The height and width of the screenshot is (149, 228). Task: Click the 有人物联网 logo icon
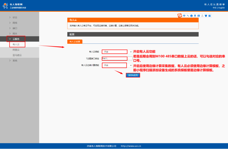click(5, 6)
